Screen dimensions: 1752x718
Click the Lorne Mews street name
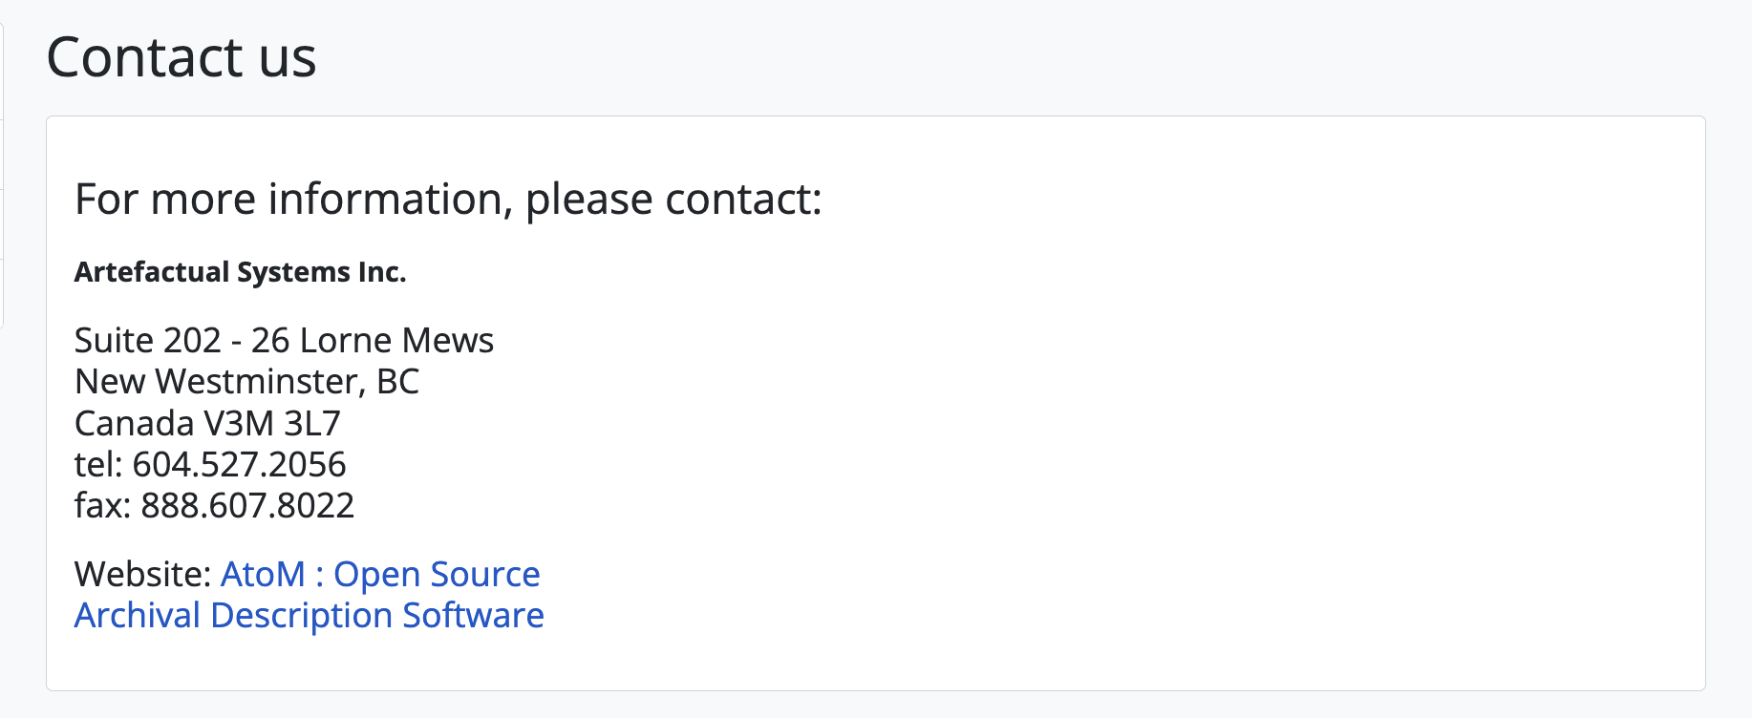(396, 341)
